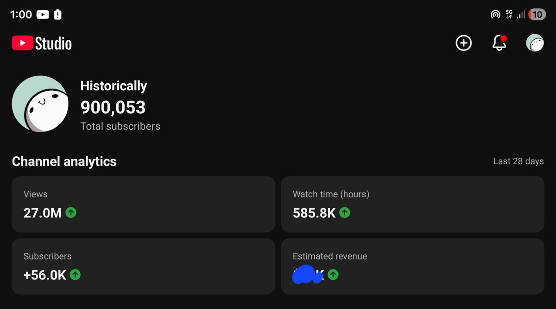Select the 585.8K watch time value

tap(314, 213)
